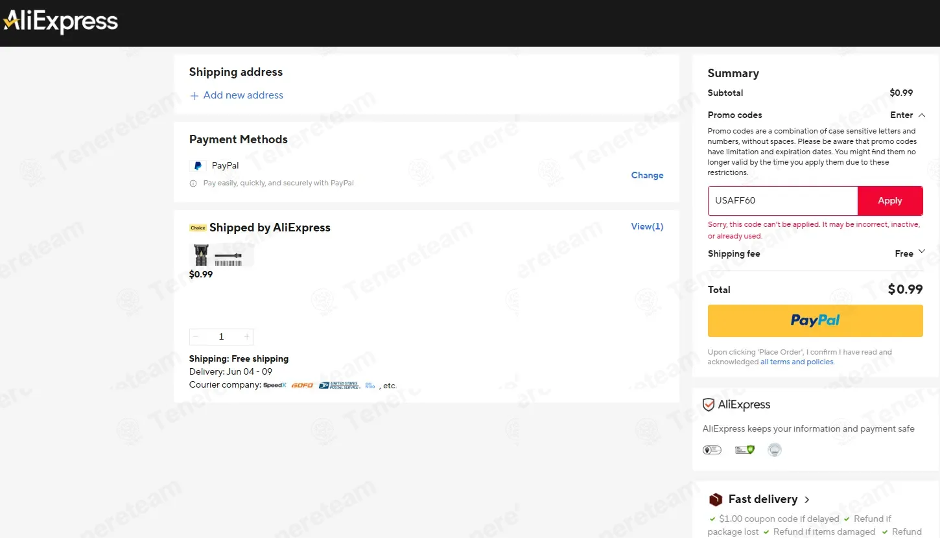
Task: Click the AliExpress shield security icon
Action: click(709, 405)
